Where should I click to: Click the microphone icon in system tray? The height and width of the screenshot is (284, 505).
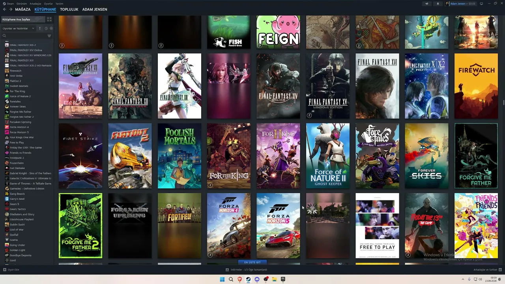[469, 279]
